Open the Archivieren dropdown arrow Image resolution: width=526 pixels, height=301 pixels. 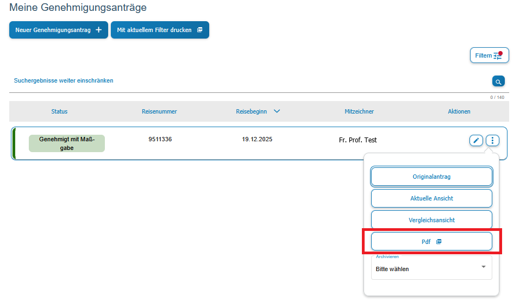point(484,267)
